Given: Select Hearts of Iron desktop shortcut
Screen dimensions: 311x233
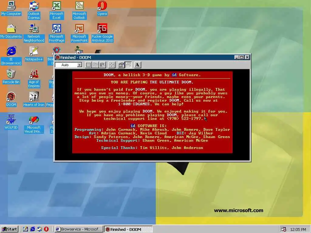Looking at the screenshot, I should (x=34, y=99).
